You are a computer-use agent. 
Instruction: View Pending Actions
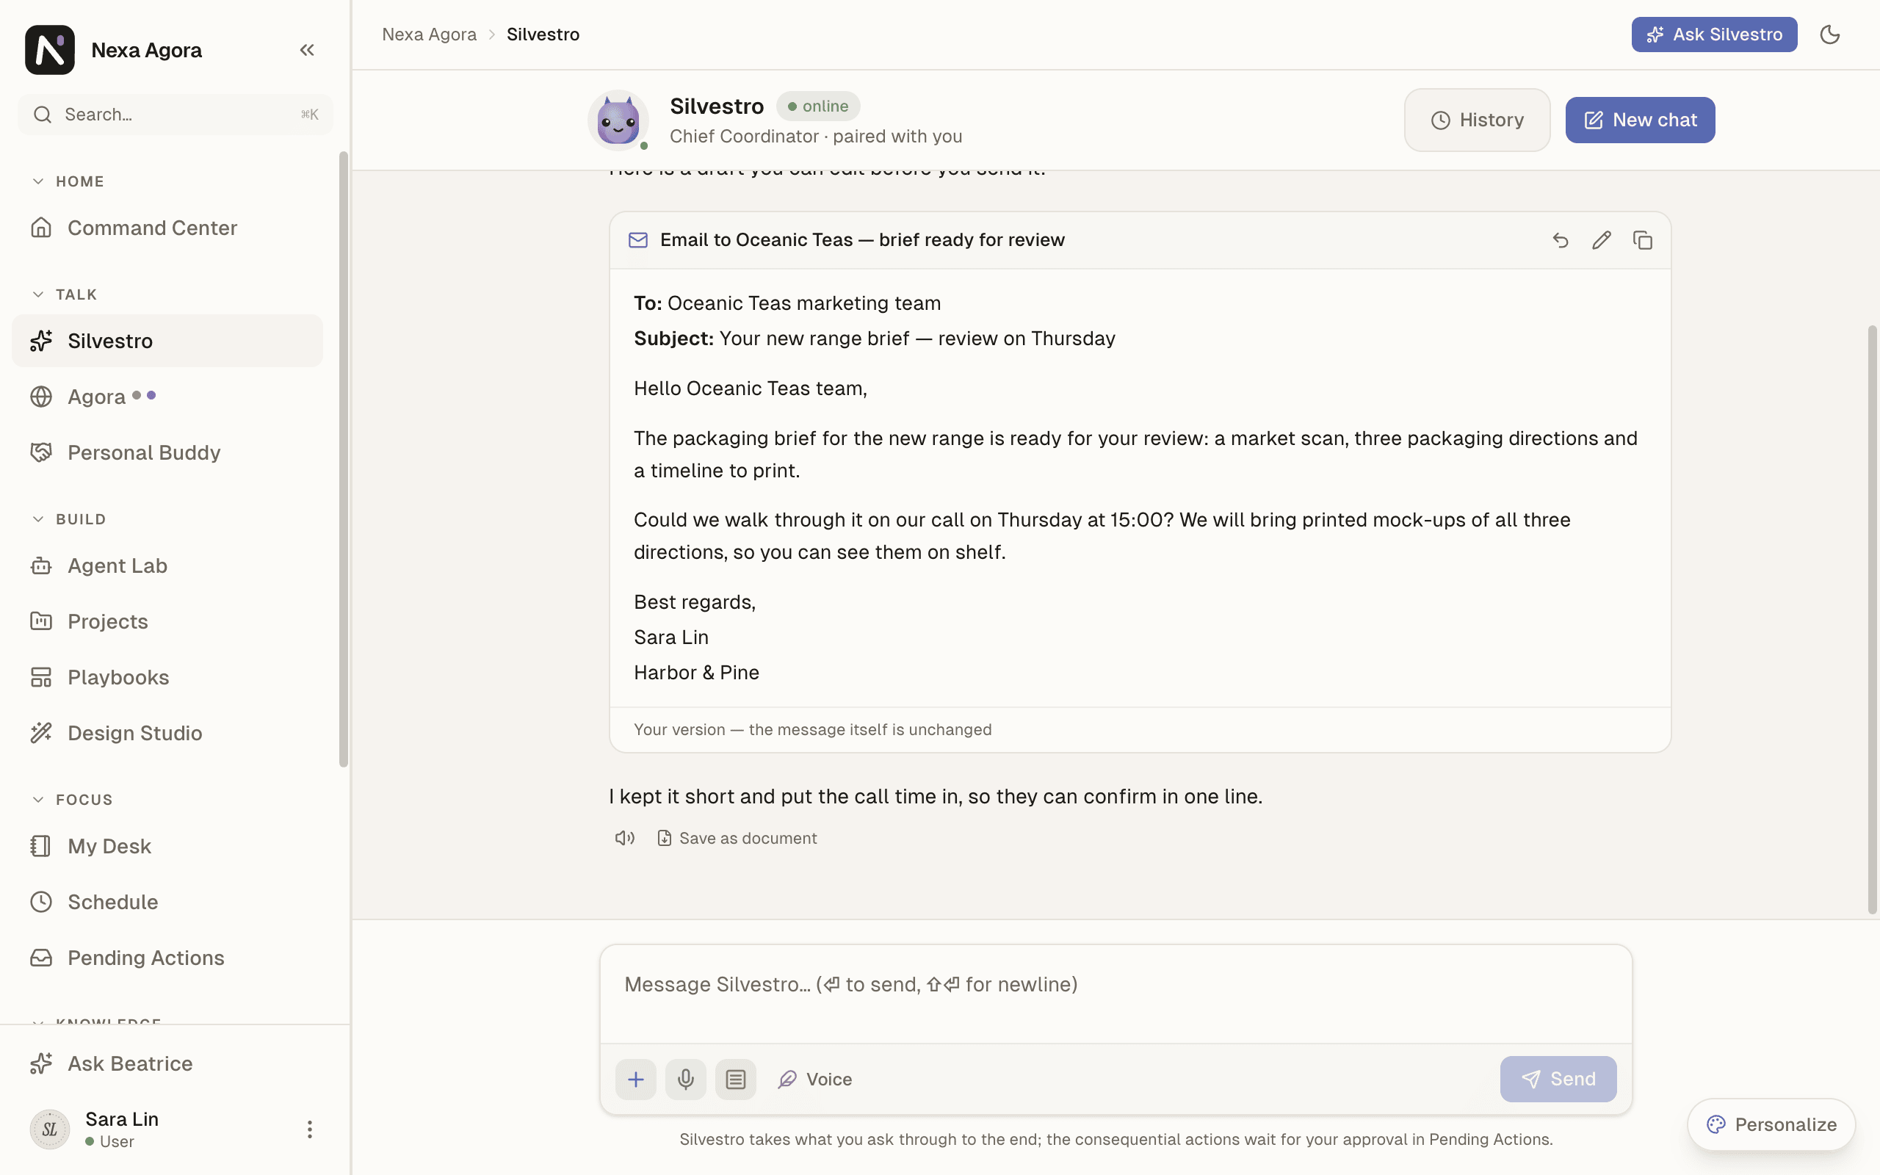pos(167,958)
